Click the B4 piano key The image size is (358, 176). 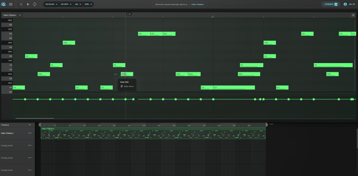point(7,38)
